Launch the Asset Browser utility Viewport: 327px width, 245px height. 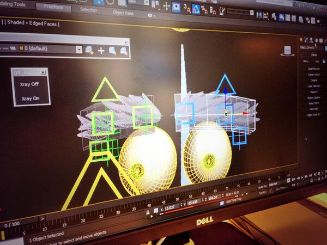coord(314,69)
